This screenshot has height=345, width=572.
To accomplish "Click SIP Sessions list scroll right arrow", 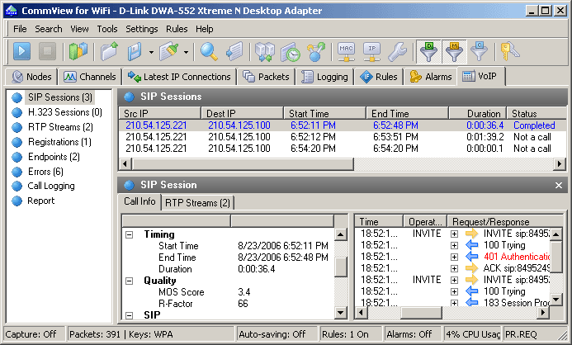I will tap(560, 164).
